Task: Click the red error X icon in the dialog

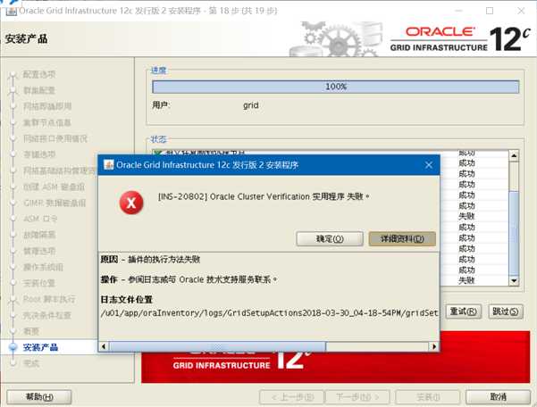Action: [131, 203]
